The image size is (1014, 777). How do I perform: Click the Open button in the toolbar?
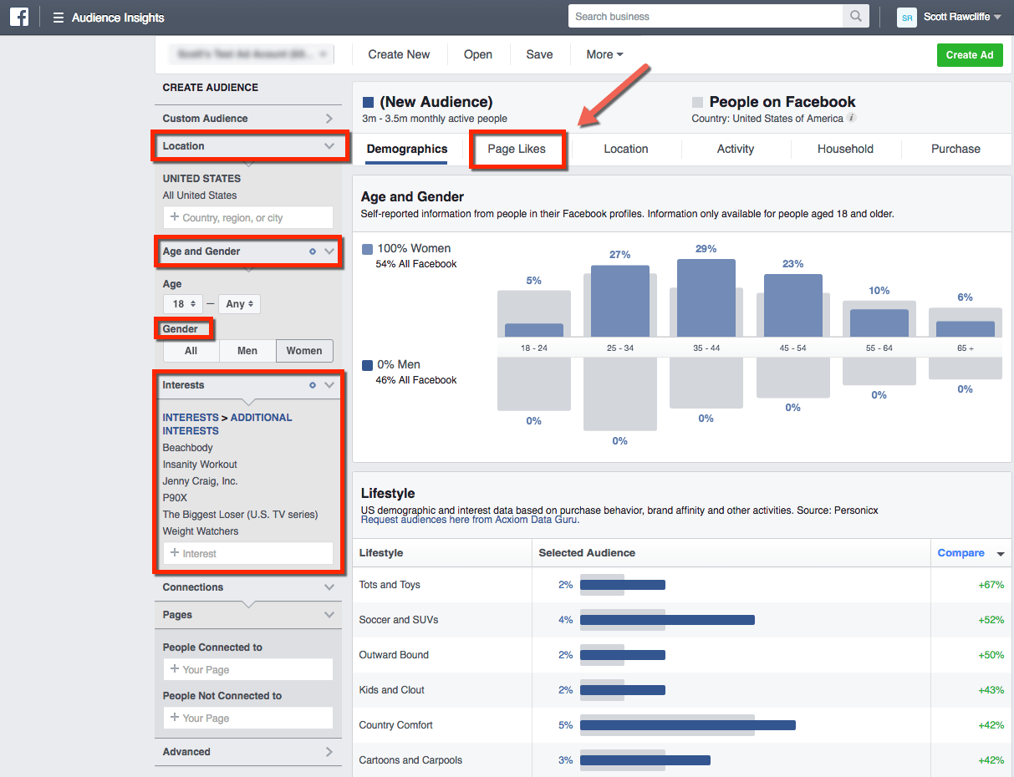(478, 54)
